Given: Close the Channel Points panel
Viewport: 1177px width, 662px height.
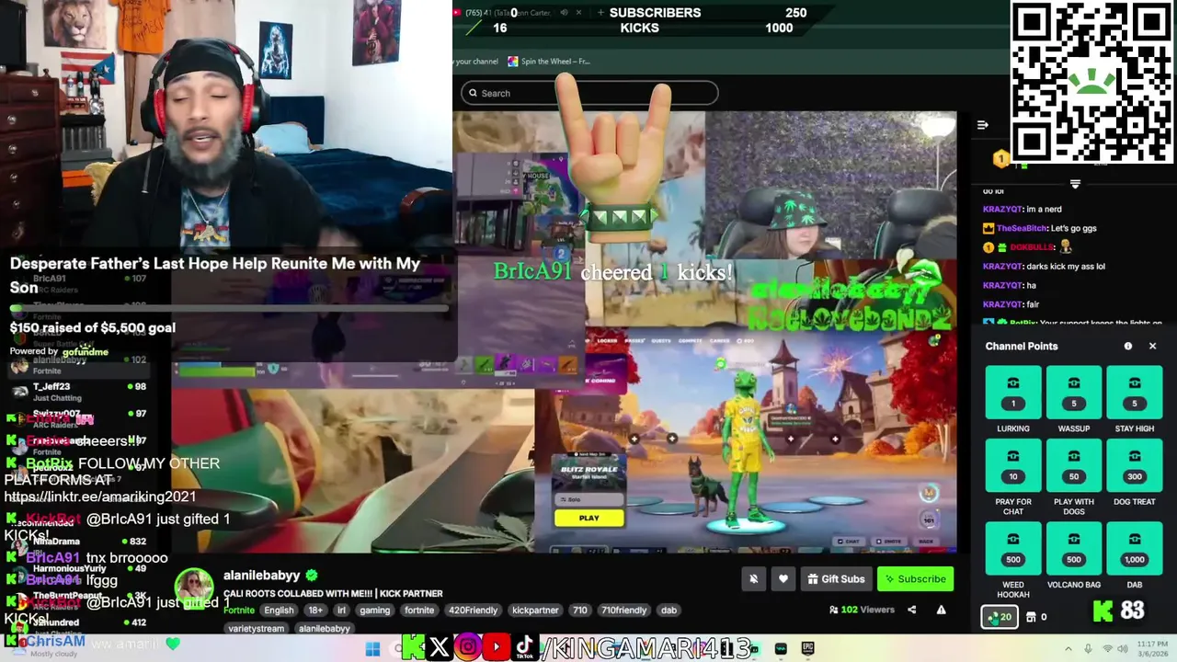Looking at the screenshot, I should [x=1152, y=346].
